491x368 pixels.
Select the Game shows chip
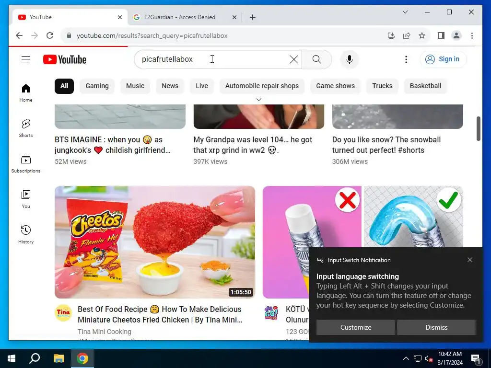pos(335,86)
